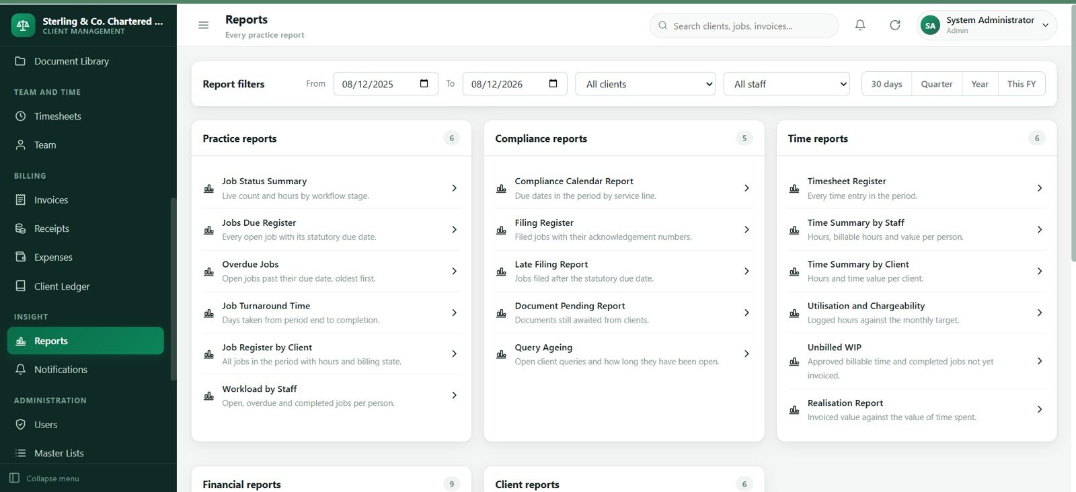Select the This FY range button
Image resolution: width=1076 pixels, height=492 pixels.
coord(1022,84)
